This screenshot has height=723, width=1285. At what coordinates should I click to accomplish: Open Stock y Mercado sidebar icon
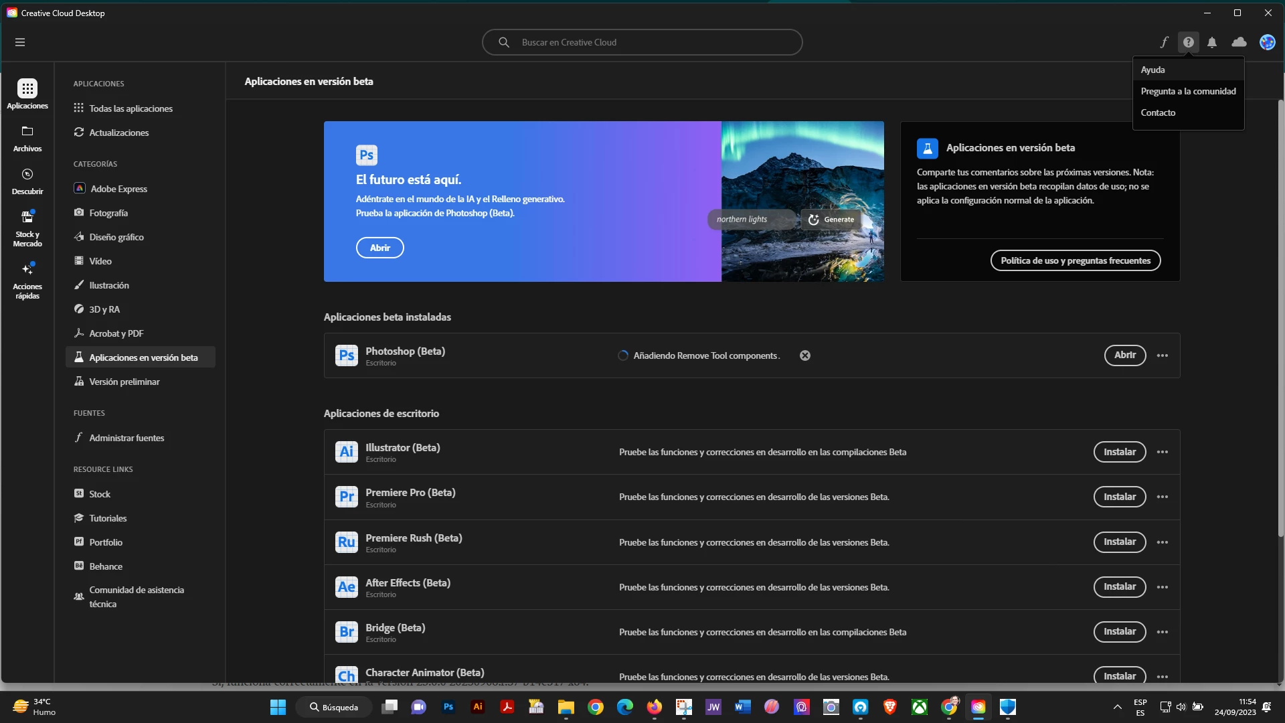[27, 228]
